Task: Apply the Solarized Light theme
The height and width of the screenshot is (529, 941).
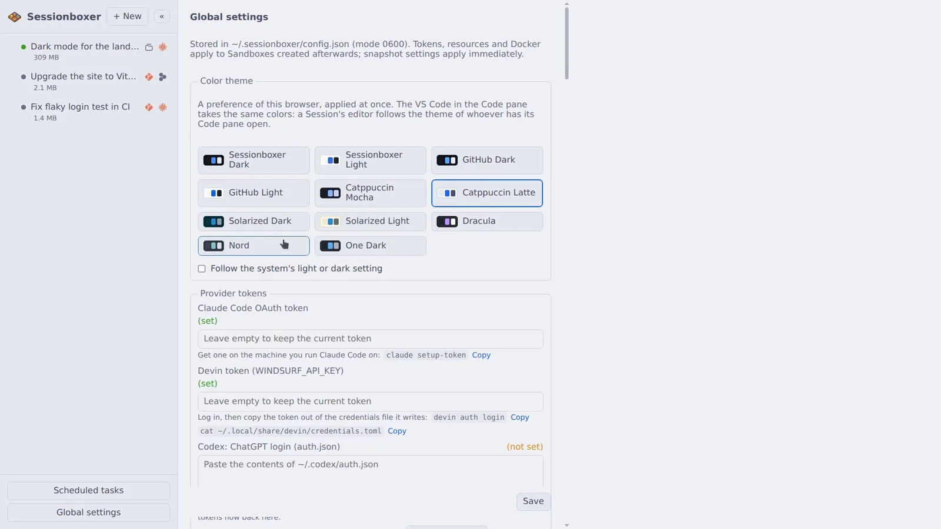Action: point(370,221)
